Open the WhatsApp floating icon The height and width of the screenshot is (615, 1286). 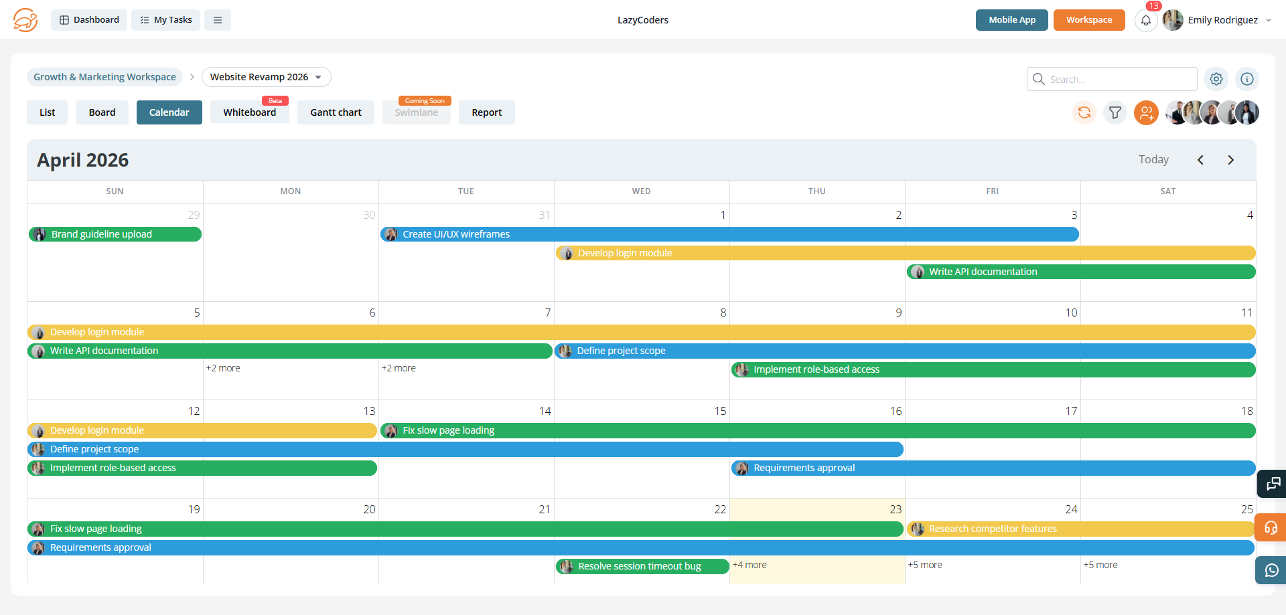(1271, 570)
